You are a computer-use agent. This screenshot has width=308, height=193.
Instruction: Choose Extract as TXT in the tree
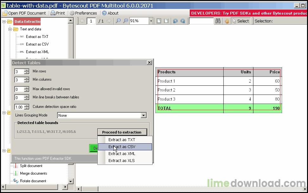click(x=37, y=37)
